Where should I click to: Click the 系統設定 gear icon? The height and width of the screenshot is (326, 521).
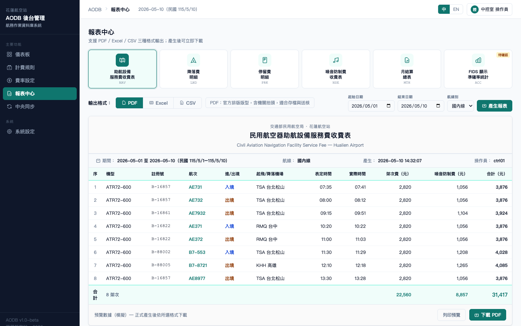pos(9,131)
